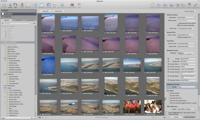Screen dimensions: 200x120
Task: Switch to Viewer icon
Action: point(171,5)
